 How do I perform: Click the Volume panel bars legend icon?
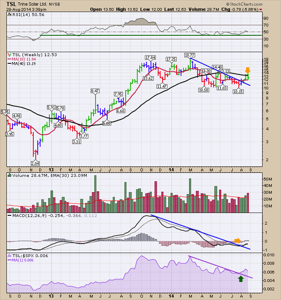point(9,175)
